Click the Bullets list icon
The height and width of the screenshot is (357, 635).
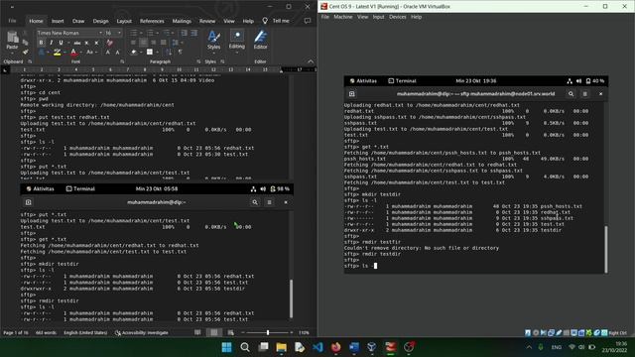[134, 33]
